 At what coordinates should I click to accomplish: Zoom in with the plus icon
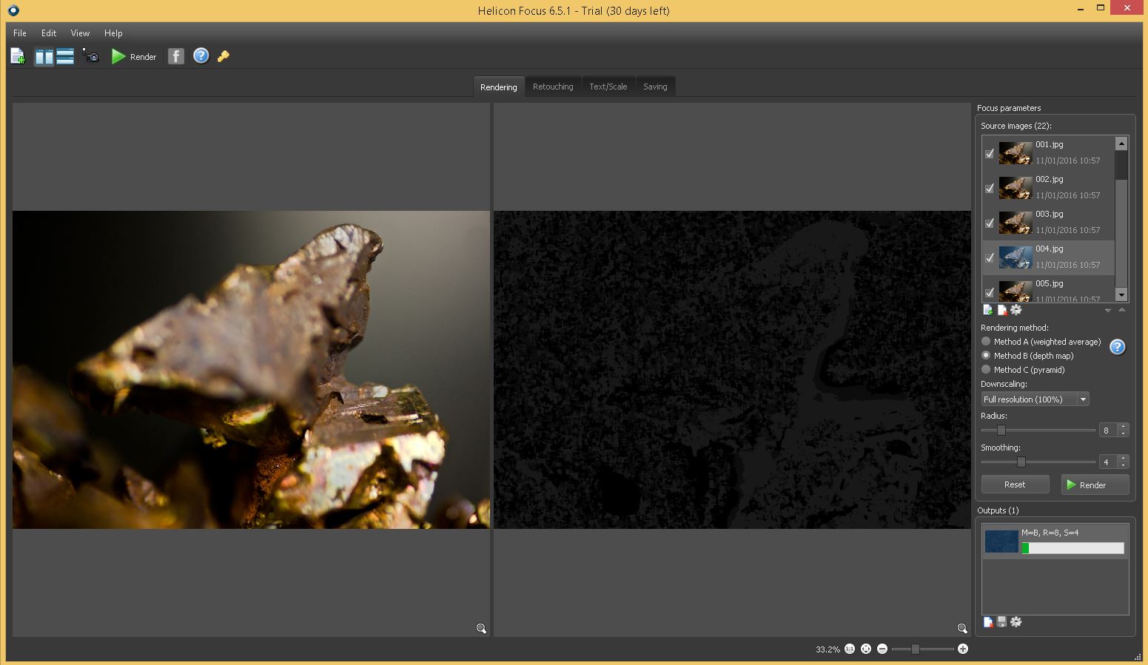(963, 649)
